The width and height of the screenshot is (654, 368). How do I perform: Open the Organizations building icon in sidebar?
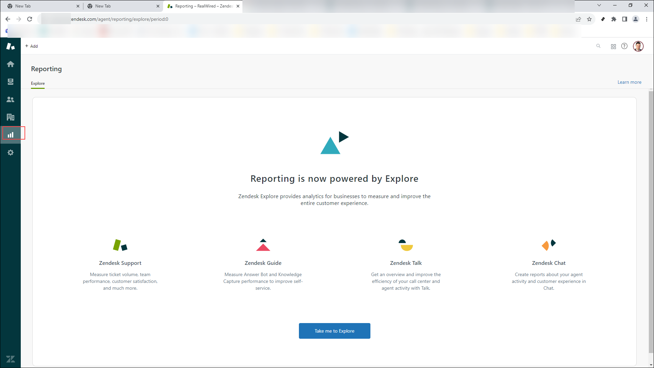point(11,117)
